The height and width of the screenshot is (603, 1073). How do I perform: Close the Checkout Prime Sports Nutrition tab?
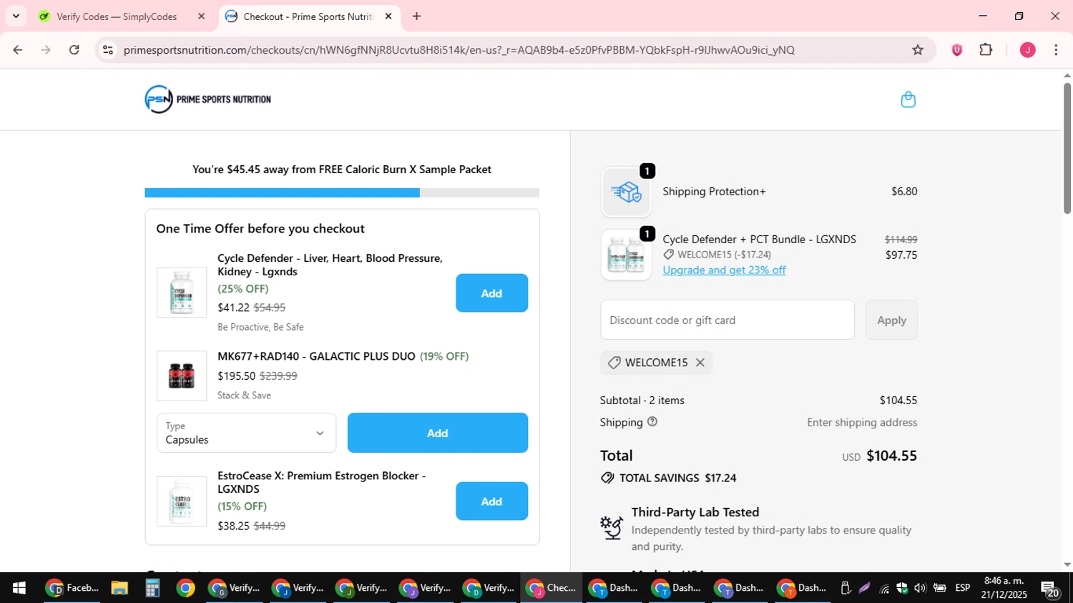388,16
